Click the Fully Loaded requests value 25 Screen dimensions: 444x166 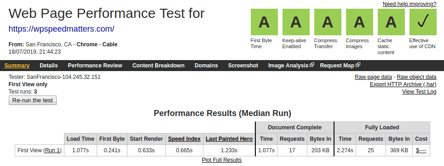371,150
